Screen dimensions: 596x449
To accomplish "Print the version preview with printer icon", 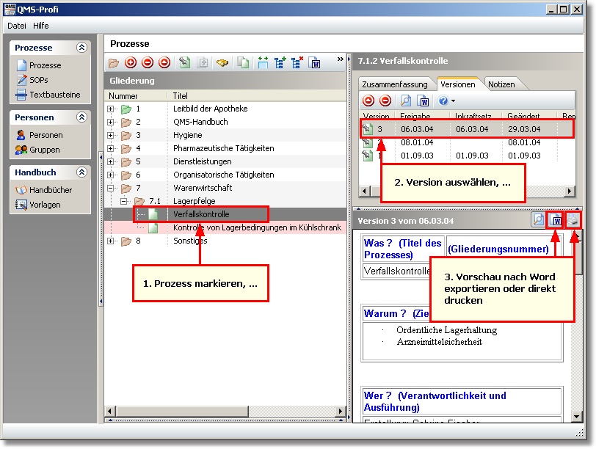I will [573, 219].
